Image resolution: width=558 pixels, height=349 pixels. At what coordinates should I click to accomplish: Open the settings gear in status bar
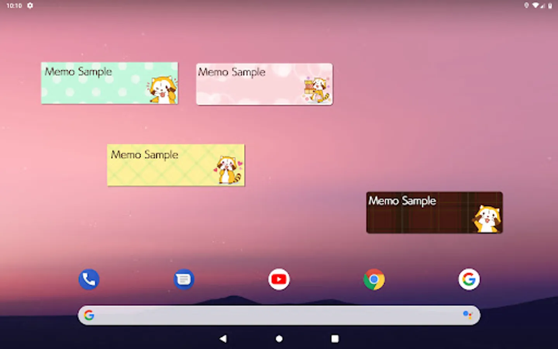click(x=30, y=5)
